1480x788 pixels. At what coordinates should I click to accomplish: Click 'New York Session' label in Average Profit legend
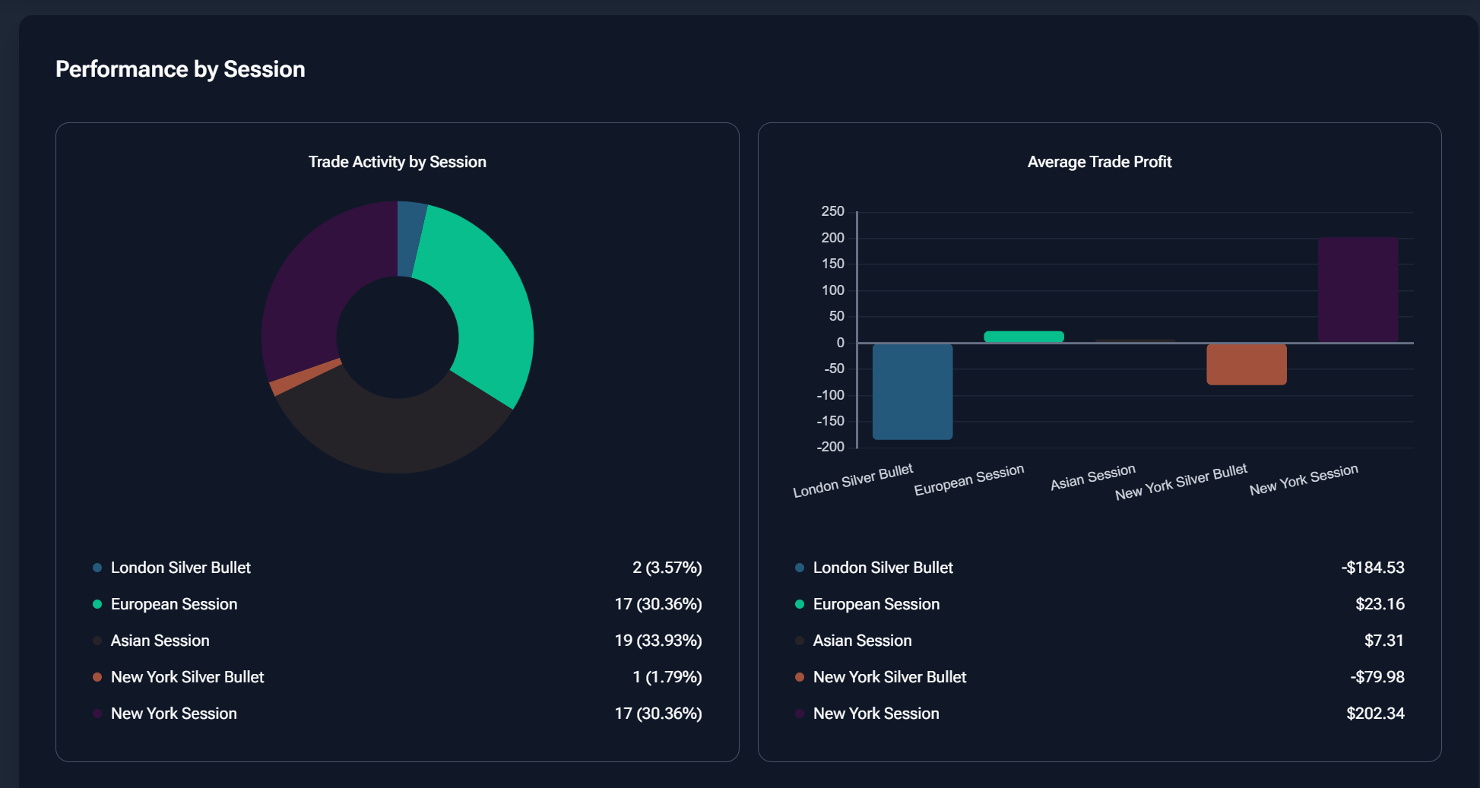coord(876,714)
